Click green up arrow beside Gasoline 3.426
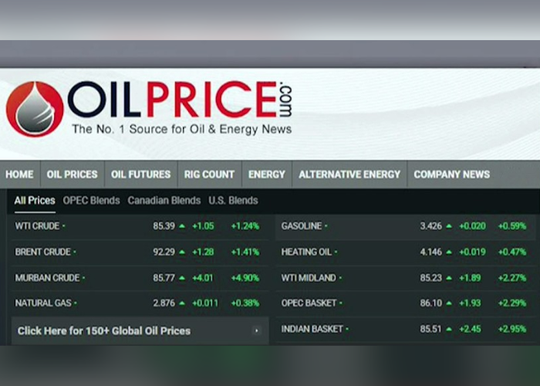This screenshot has width=540, height=386. click(449, 226)
